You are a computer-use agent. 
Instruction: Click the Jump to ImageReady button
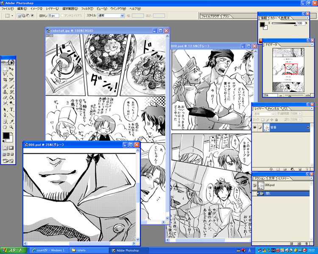(8, 161)
